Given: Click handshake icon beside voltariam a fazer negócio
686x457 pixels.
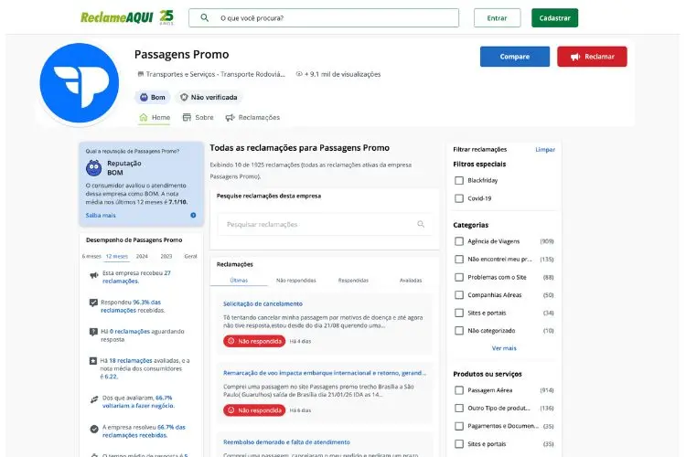Looking at the screenshot, I should (x=94, y=399).
